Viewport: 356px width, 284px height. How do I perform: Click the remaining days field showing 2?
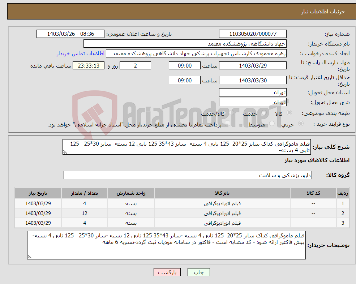coord(135,66)
